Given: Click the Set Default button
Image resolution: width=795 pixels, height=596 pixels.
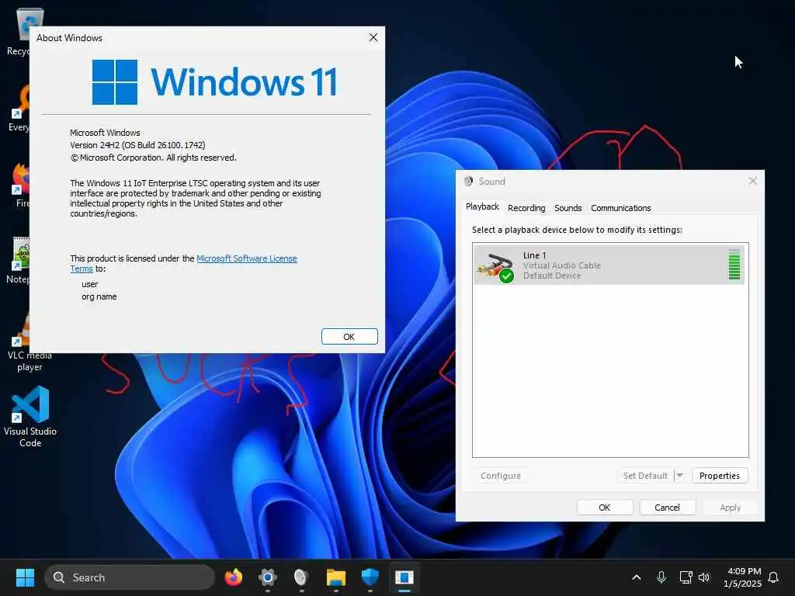Looking at the screenshot, I should point(645,476).
